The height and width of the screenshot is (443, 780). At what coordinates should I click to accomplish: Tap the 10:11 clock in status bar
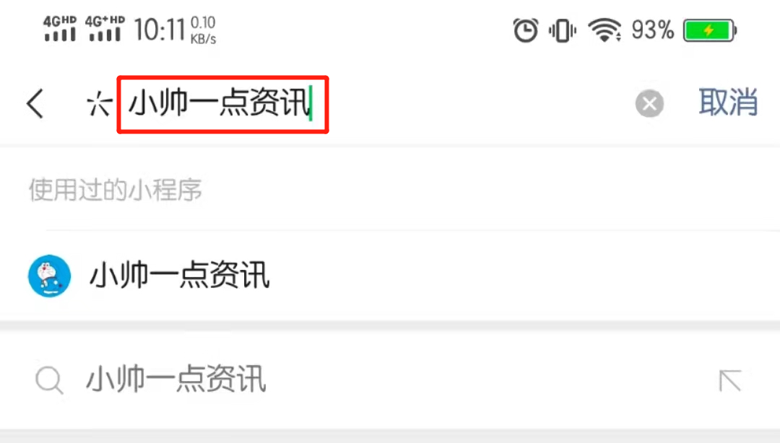tap(159, 30)
